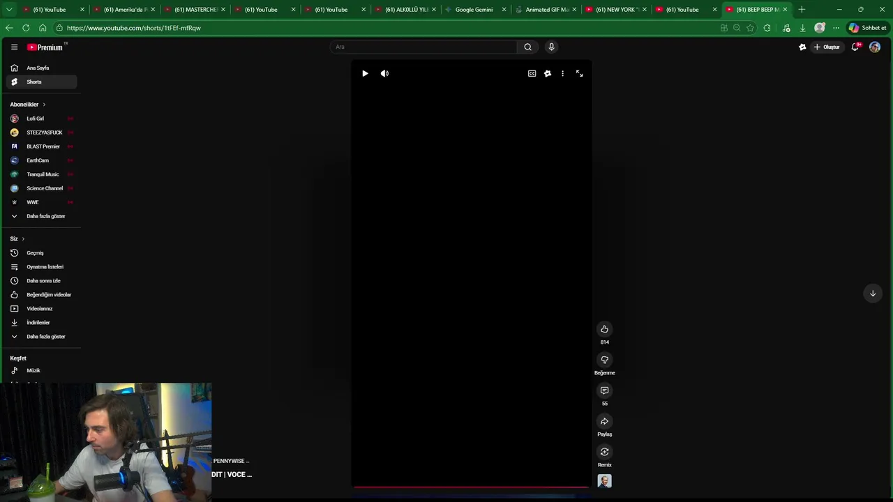
Task: Focus the Ara search field
Action: point(423,47)
